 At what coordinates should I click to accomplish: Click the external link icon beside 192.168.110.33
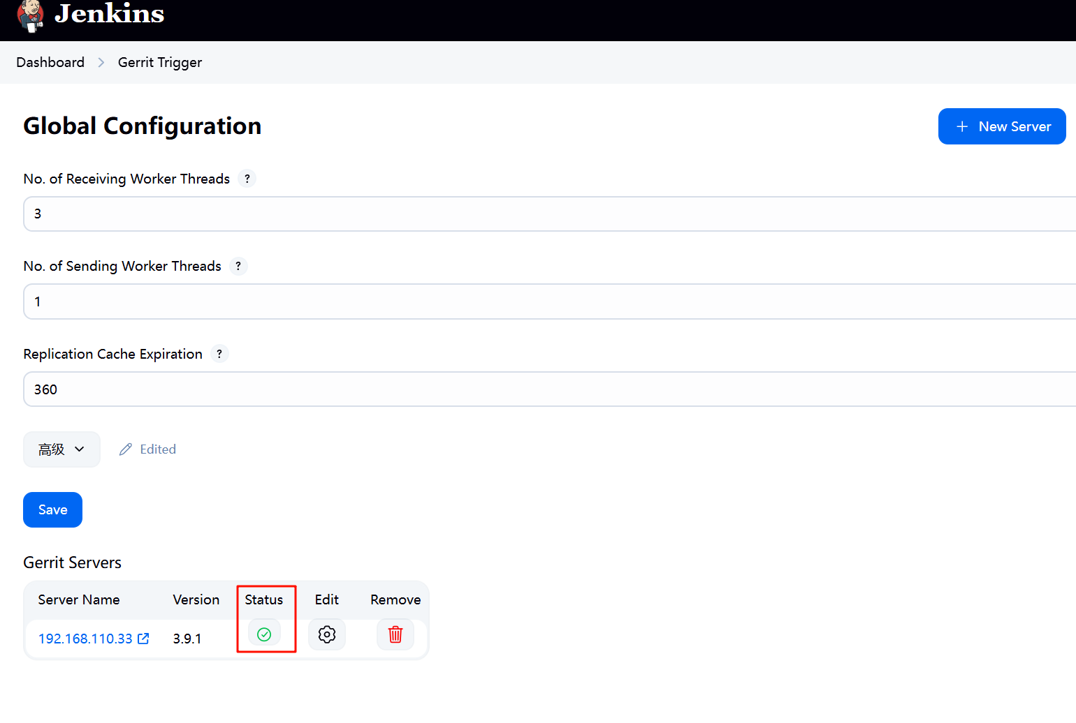click(143, 639)
